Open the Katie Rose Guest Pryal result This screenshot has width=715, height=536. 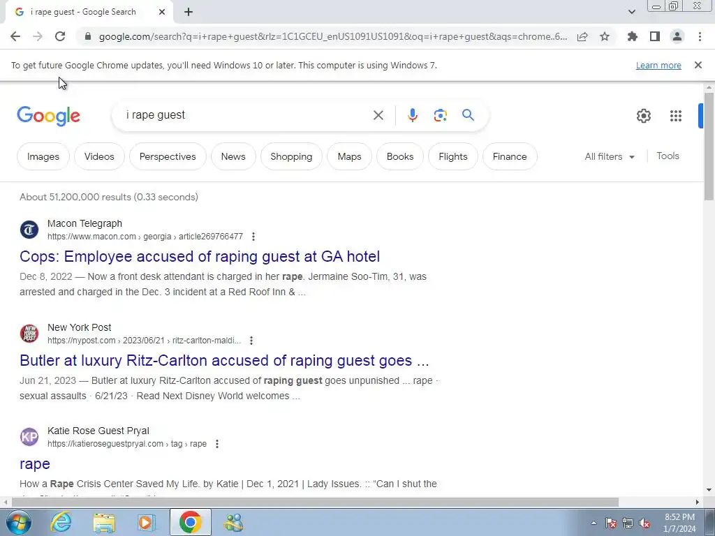tap(35, 464)
